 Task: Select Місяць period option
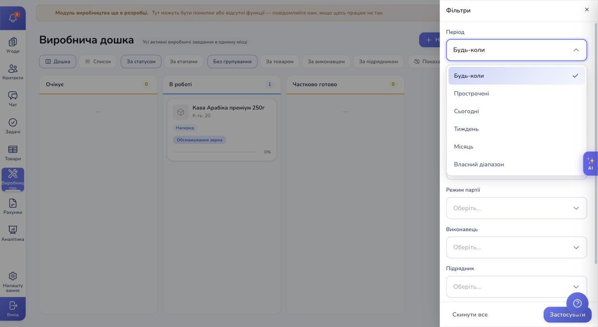click(517, 147)
